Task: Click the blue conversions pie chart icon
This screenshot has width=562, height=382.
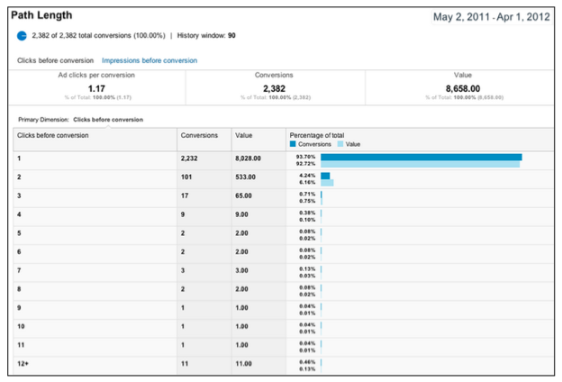Action: [23, 36]
